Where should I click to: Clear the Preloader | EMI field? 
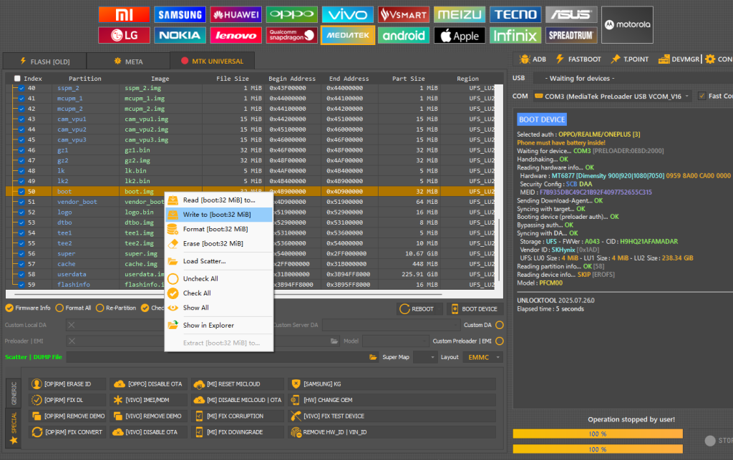72,341
